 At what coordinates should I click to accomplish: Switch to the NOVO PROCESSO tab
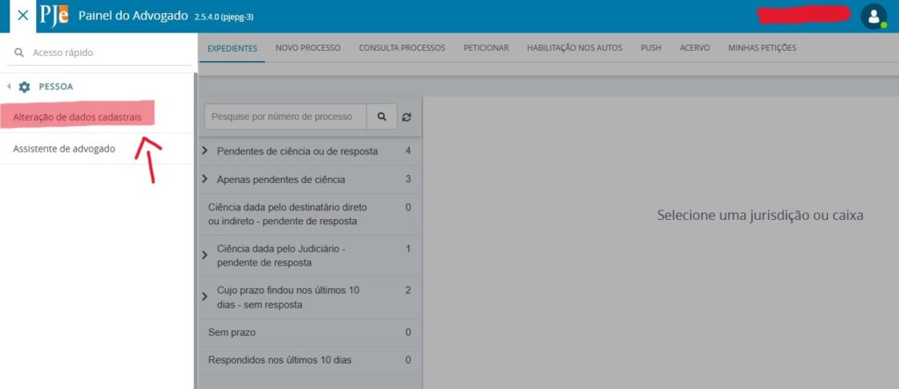[x=308, y=48]
